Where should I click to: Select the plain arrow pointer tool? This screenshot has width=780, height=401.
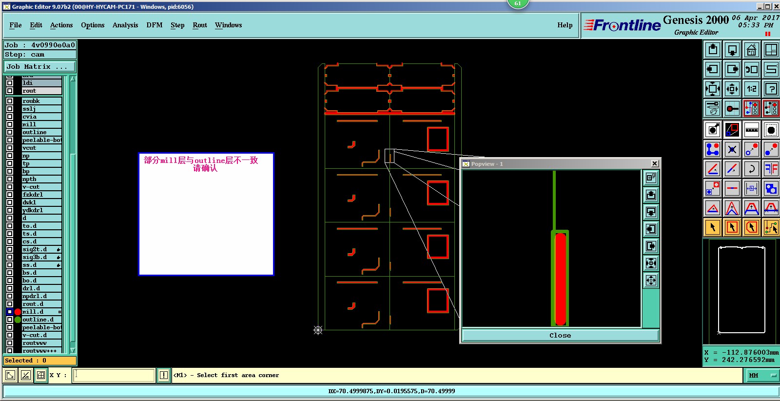pos(713,227)
